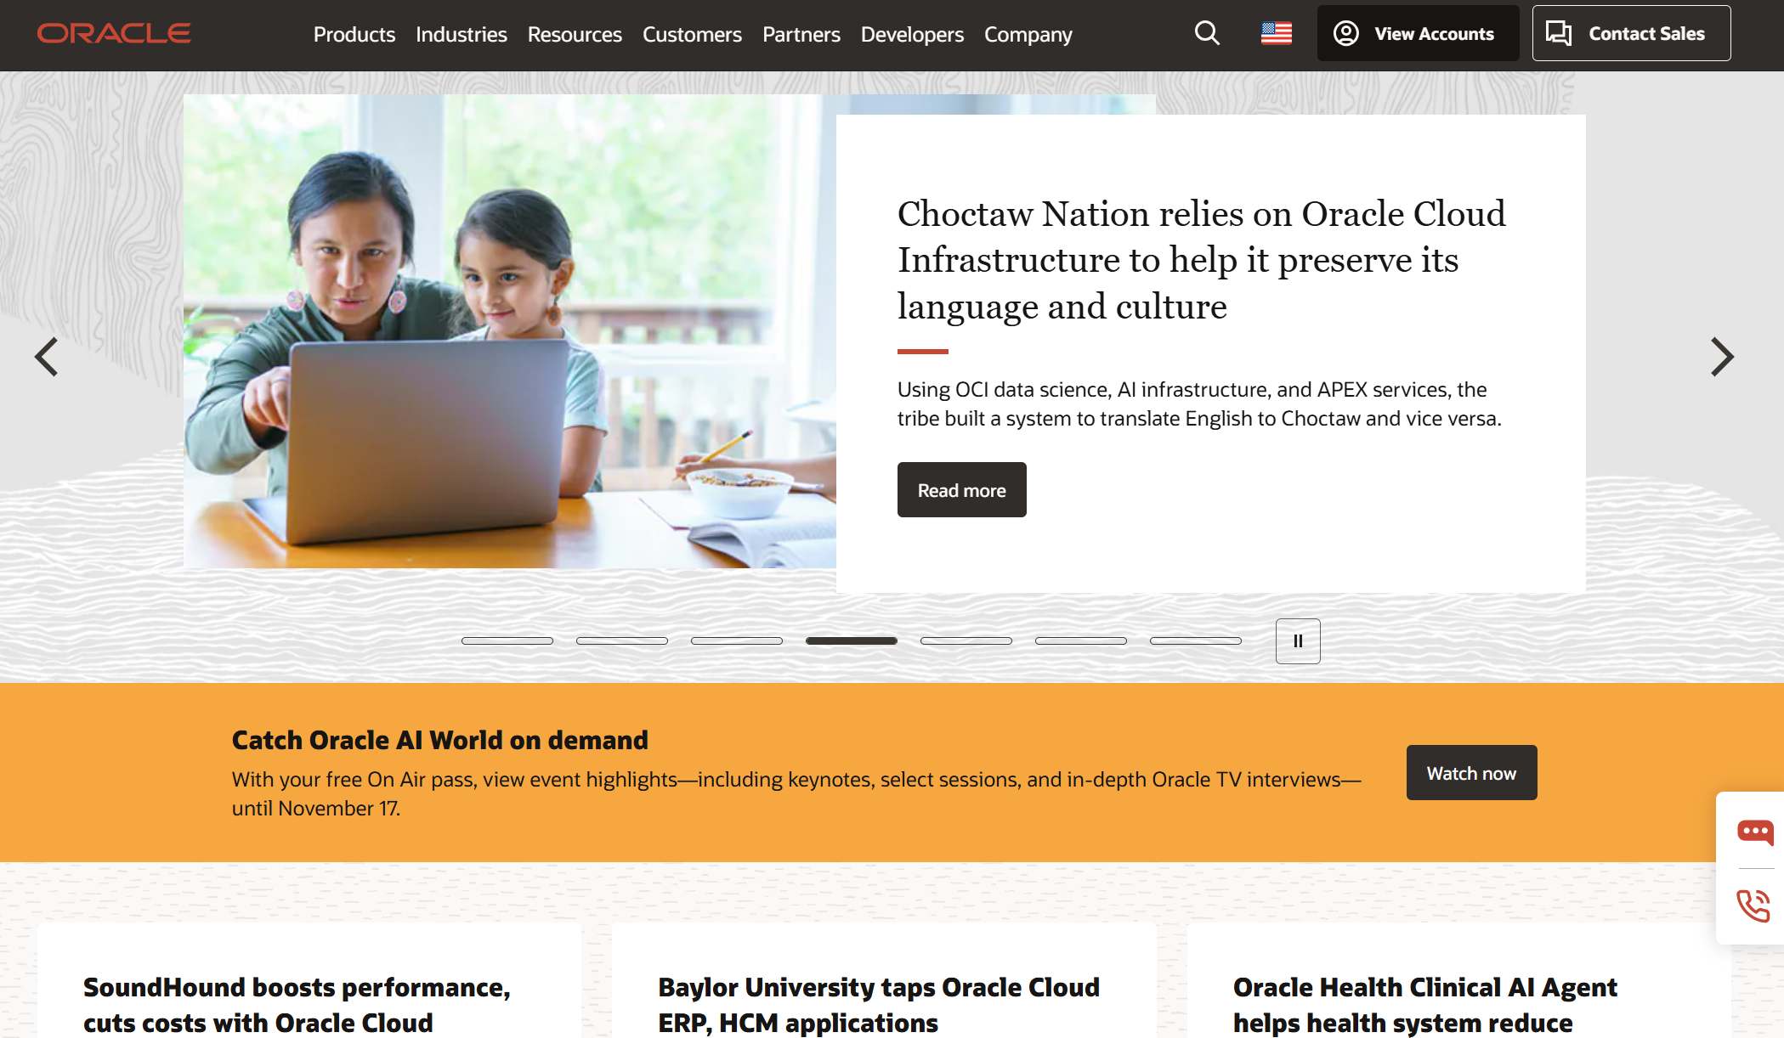Open the Baylor University story headline
Image resolution: width=1784 pixels, height=1038 pixels.
coord(878,1004)
